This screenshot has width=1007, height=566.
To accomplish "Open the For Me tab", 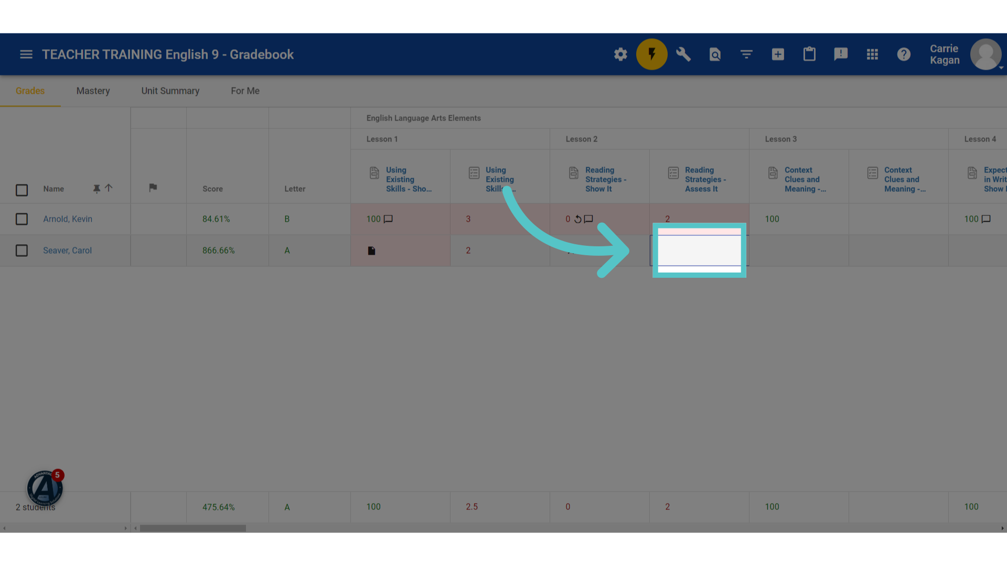I will 245,91.
